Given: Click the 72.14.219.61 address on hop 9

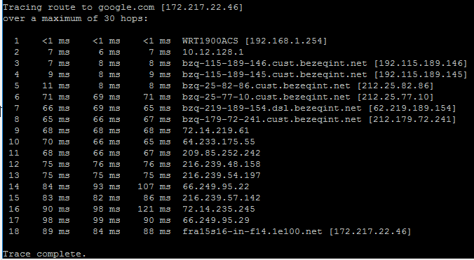Looking at the screenshot, I should click(216, 130).
